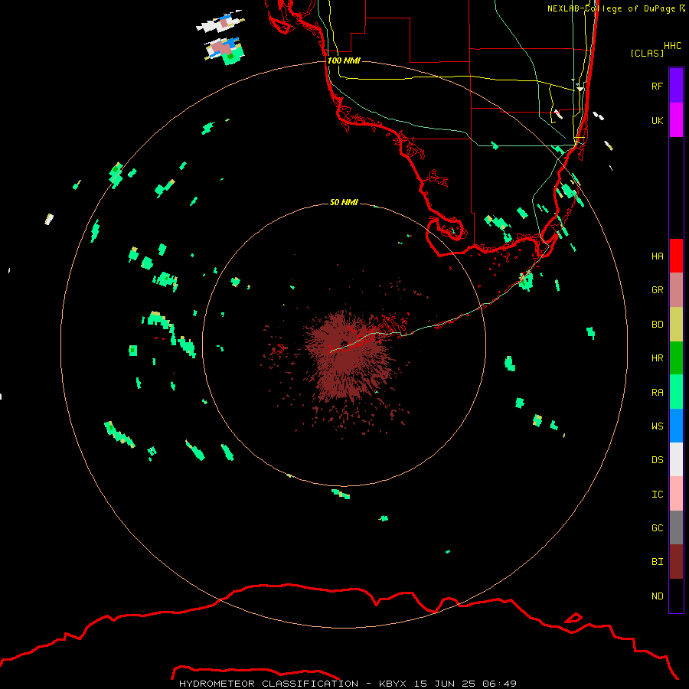Click the GC legend label

(657, 528)
